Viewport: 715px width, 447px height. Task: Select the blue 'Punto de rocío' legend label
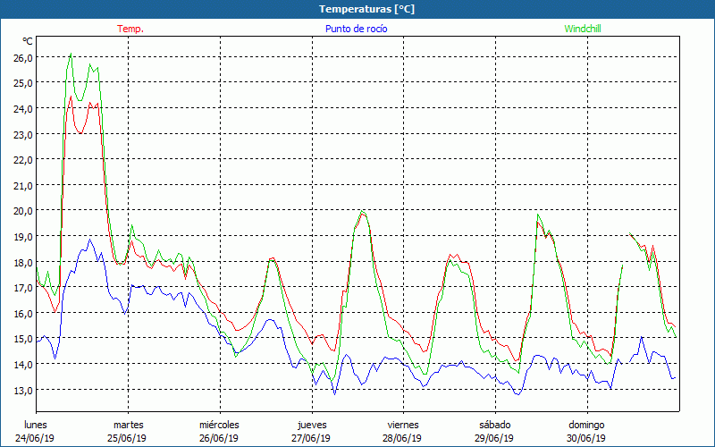356,29
